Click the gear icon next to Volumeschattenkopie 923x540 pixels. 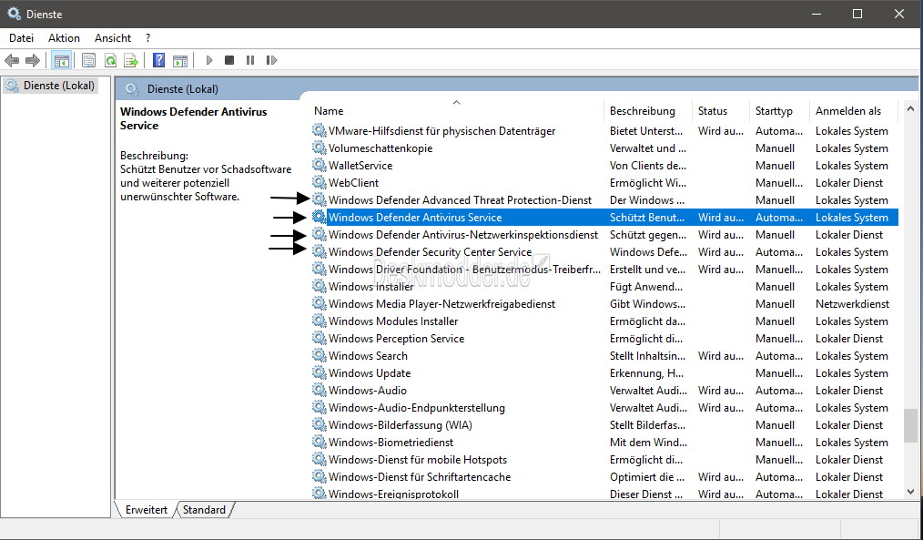pos(319,148)
